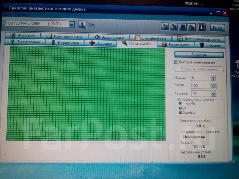Screen dimensions: 239x179
Task: Click the green block scan map
Action: point(86,93)
